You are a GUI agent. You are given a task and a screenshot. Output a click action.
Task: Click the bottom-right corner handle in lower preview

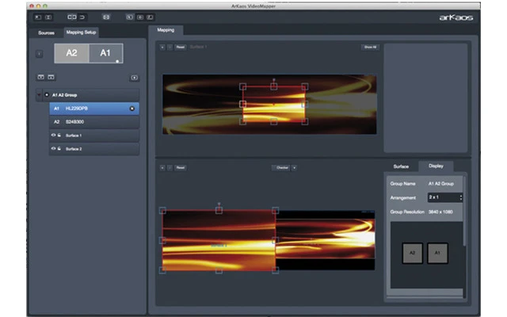(275, 270)
